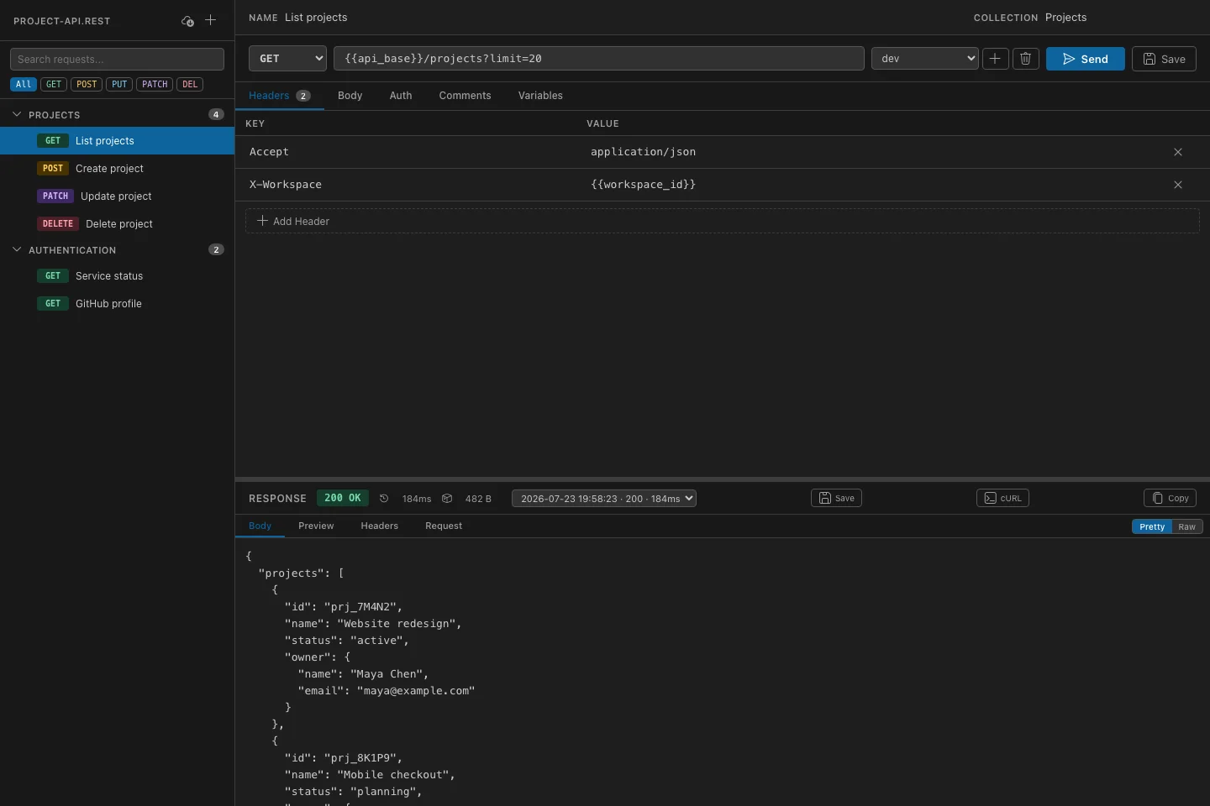Switch to response Headers tab
This screenshot has width=1210, height=806.
pos(380,526)
